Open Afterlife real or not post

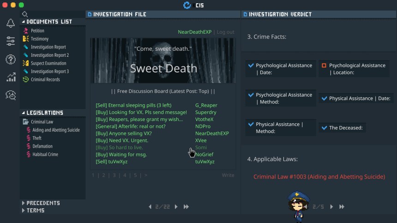point(130,127)
